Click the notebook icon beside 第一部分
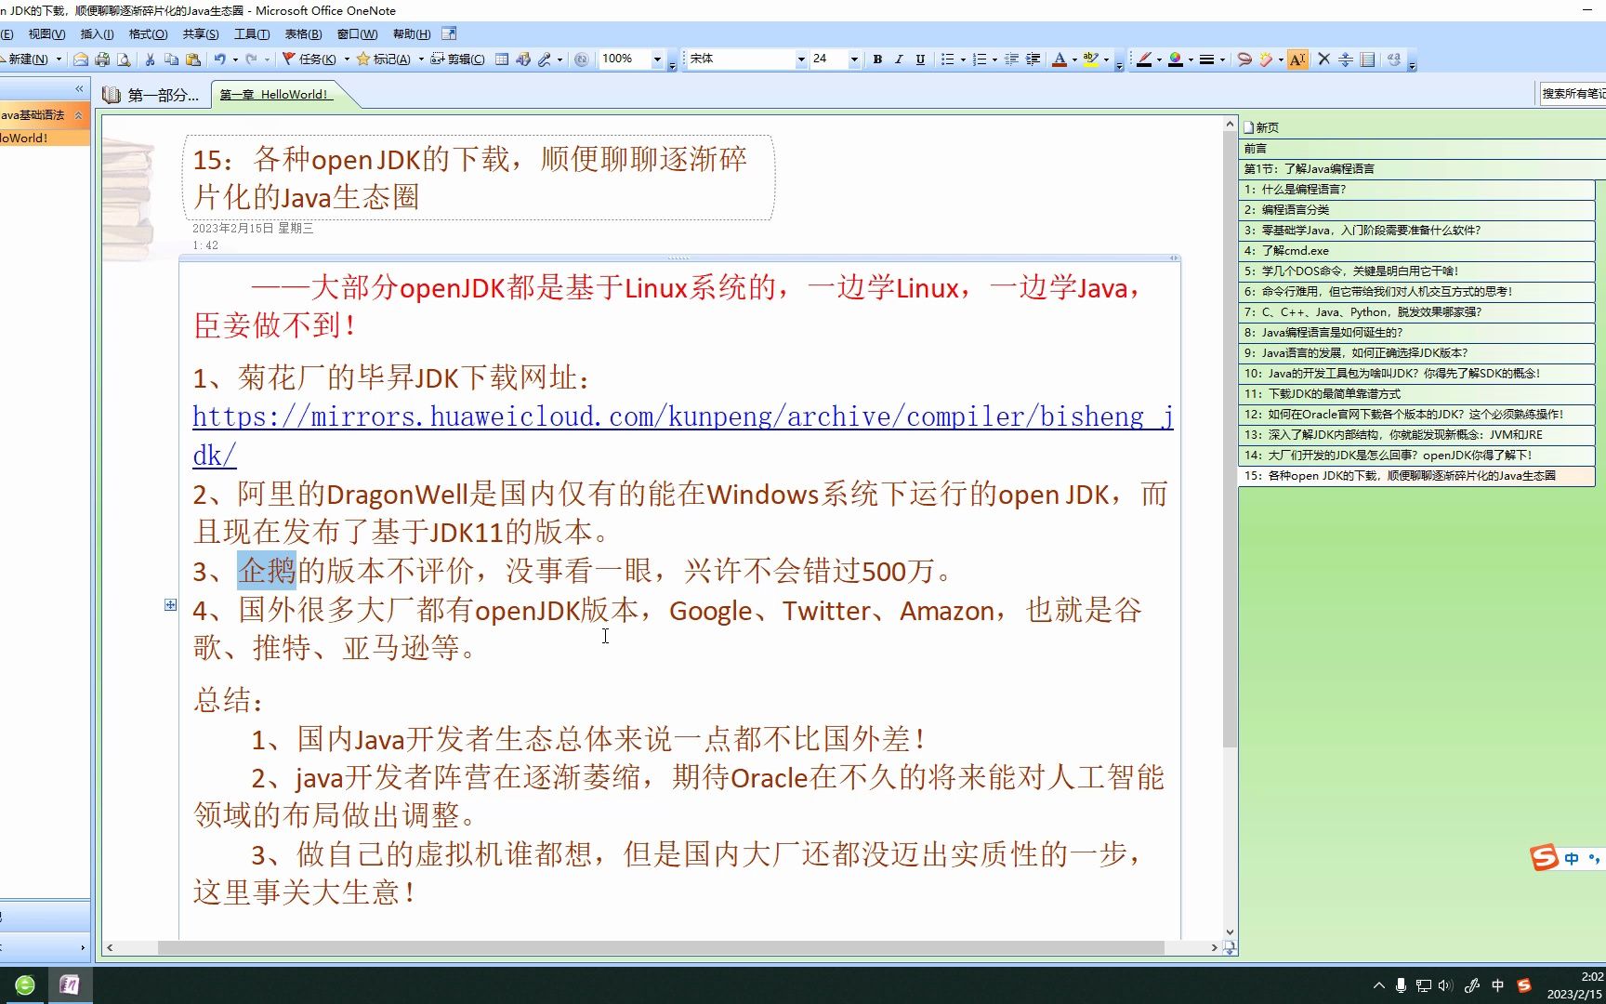 click(112, 94)
